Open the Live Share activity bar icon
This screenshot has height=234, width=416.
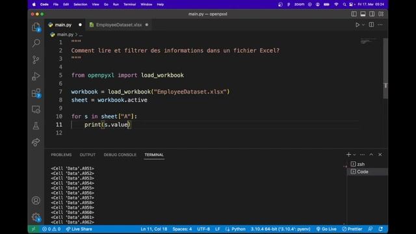tap(36, 142)
